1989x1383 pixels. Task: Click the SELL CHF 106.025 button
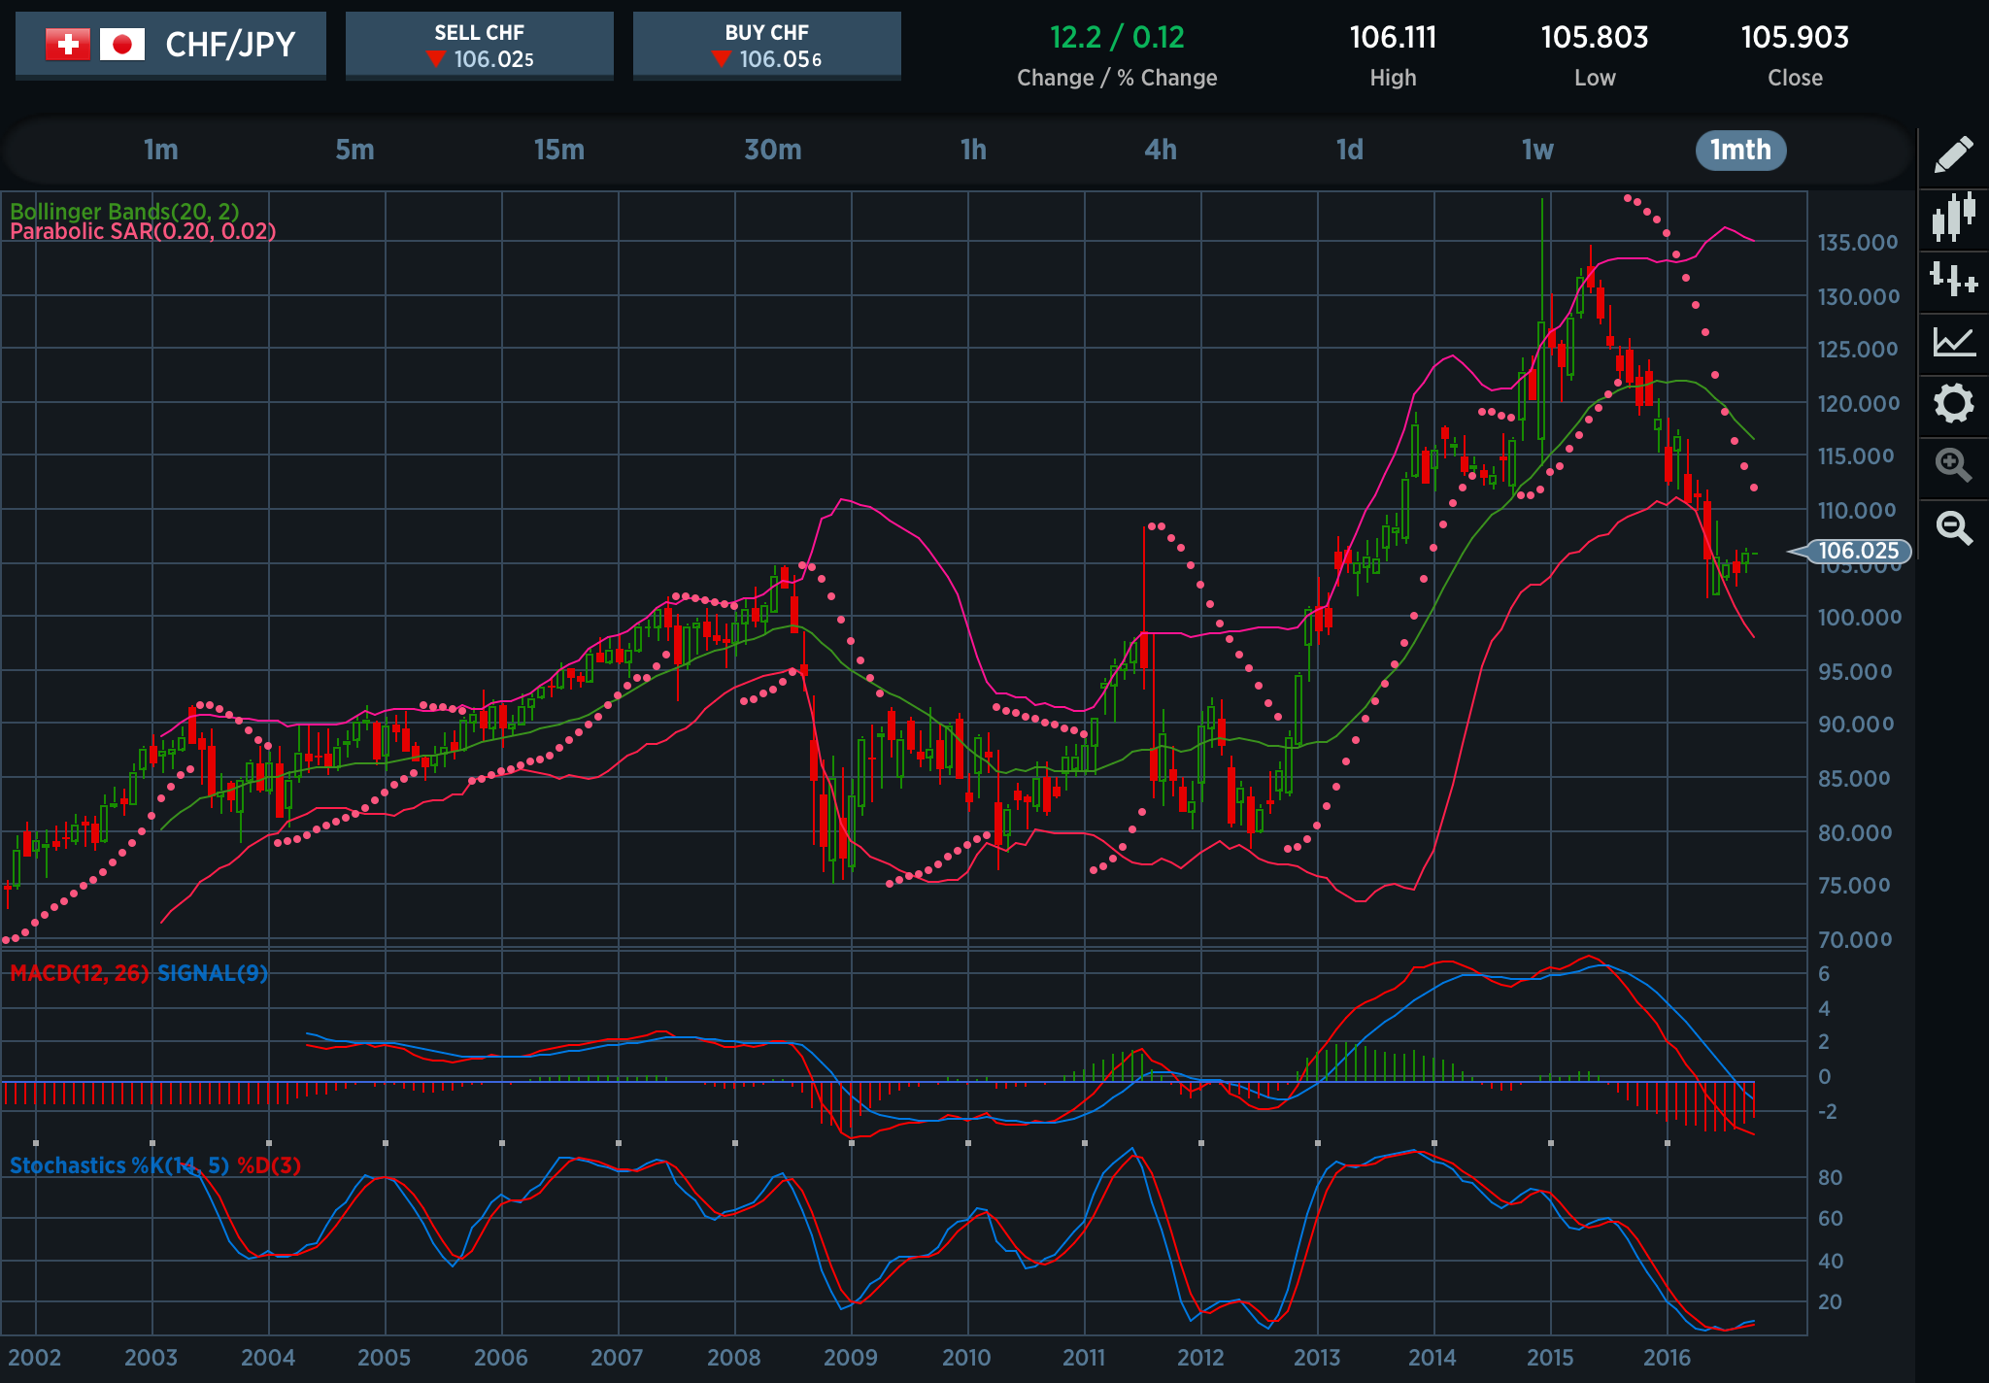(480, 46)
